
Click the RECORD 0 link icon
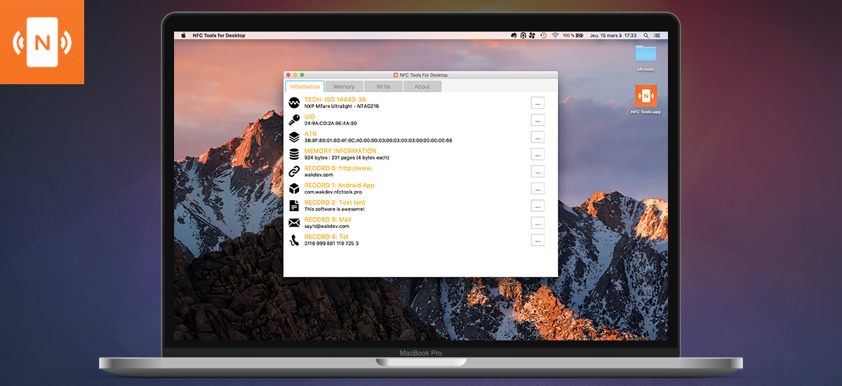(294, 171)
